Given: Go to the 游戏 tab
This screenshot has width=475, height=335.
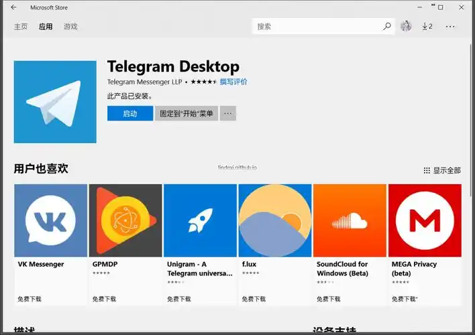Looking at the screenshot, I should coord(70,27).
